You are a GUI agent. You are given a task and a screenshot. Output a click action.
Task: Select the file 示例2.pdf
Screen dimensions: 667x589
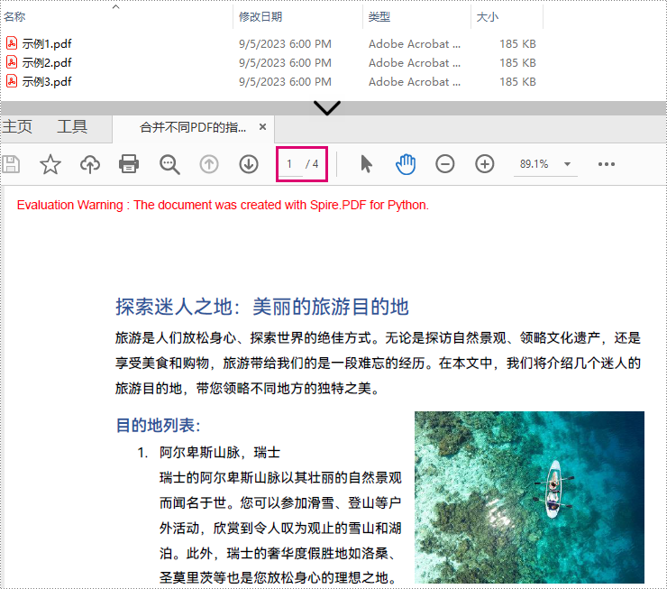pyautogui.click(x=47, y=63)
